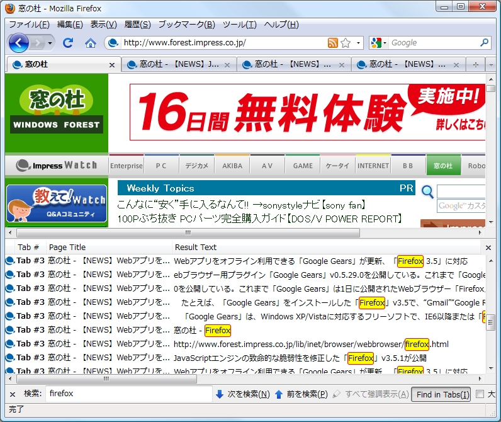Reload the current page
The image size is (501, 422).
pyautogui.click(x=68, y=43)
